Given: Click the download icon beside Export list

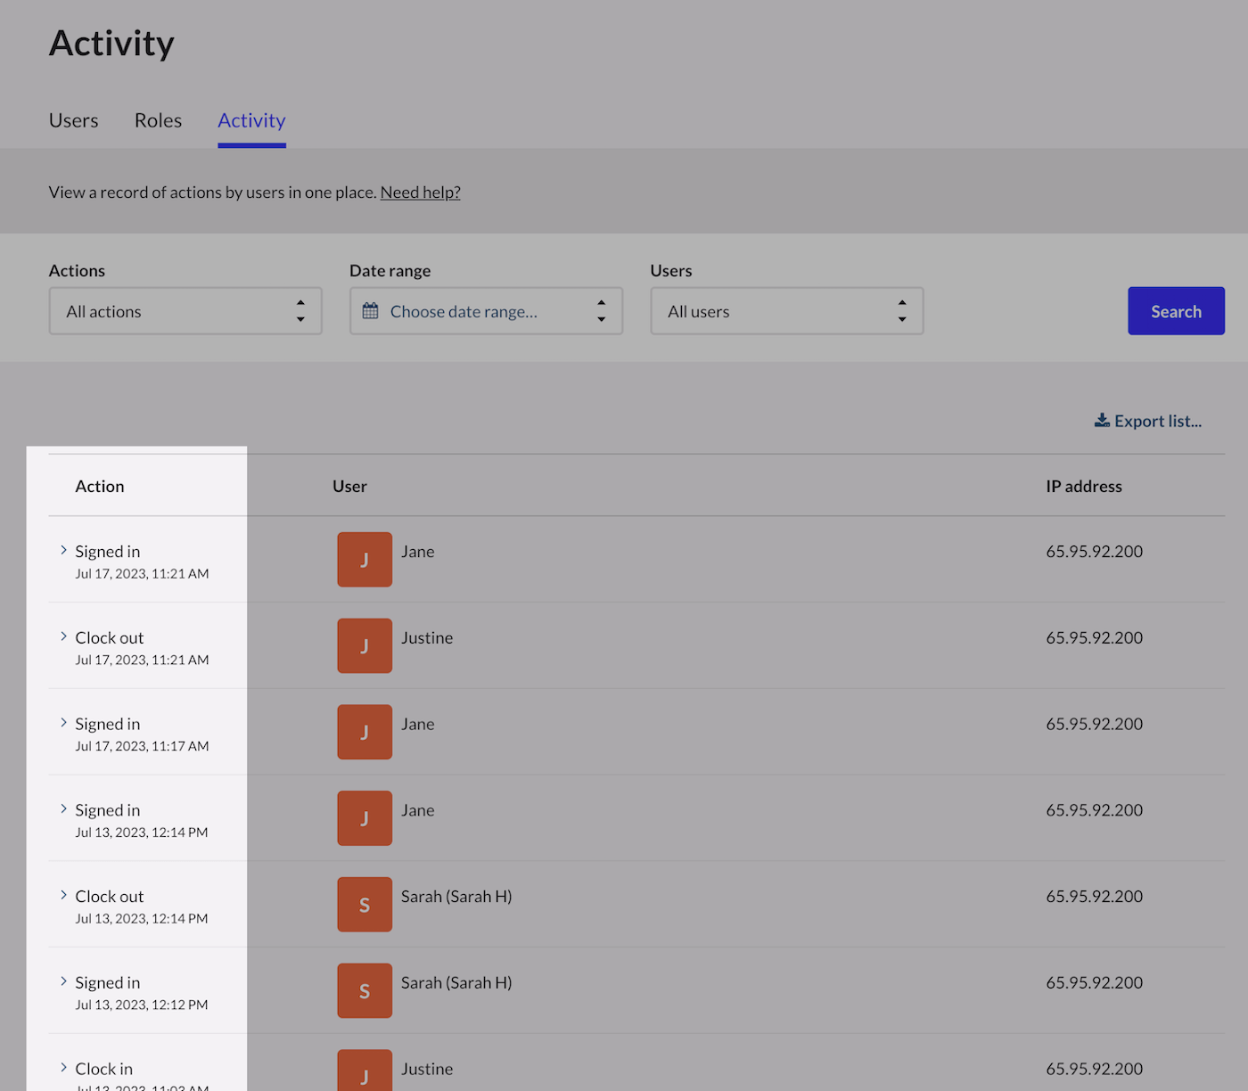Looking at the screenshot, I should (x=1102, y=420).
